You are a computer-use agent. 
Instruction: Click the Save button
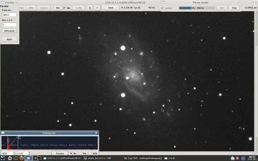click(x=110, y=8)
